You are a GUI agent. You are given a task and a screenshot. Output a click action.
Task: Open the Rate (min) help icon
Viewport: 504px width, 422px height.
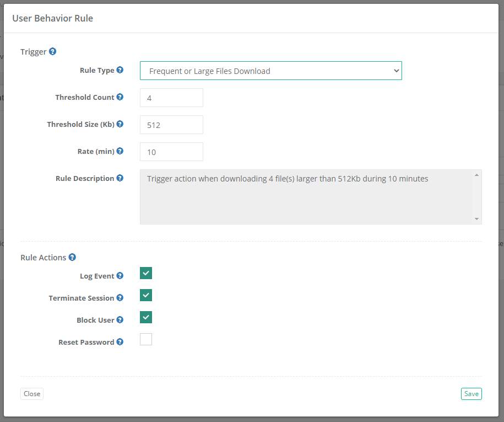point(120,151)
